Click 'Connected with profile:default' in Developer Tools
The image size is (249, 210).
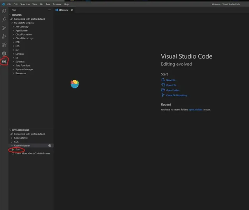29,134
